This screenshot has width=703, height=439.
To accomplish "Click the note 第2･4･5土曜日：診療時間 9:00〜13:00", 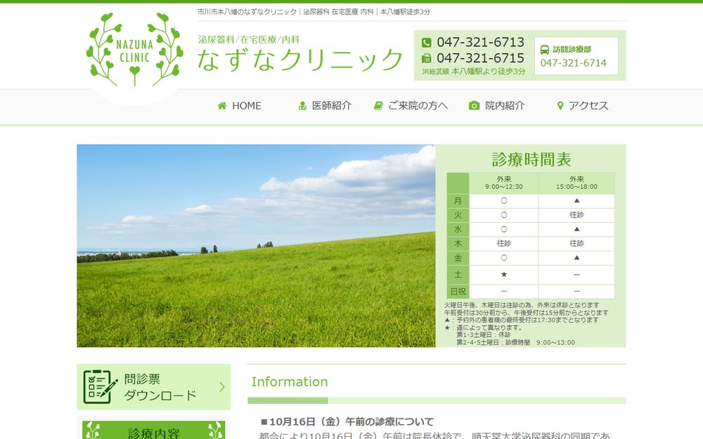I will pyautogui.click(x=515, y=342).
